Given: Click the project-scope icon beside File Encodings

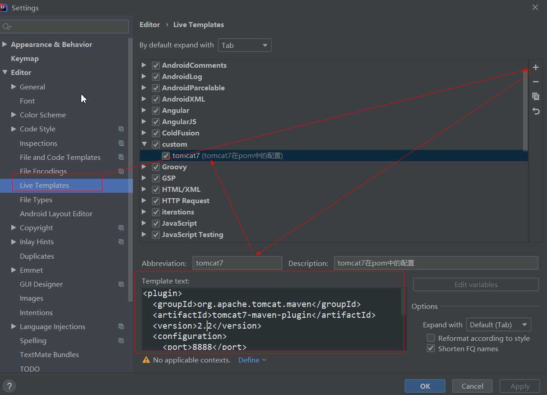Looking at the screenshot, I should pyautogui.click(x=121, y=171).
